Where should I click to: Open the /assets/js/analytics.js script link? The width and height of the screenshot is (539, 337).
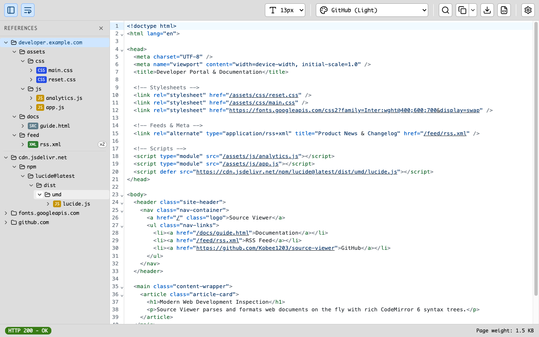point(261,156)
